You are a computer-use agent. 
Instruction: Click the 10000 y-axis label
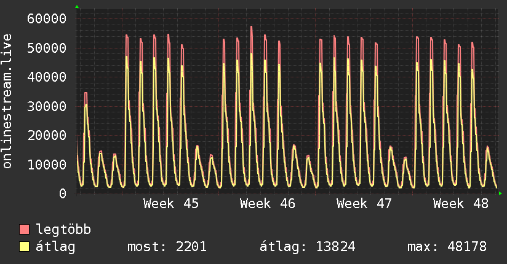pyautogui.click(x=47, y=165)
